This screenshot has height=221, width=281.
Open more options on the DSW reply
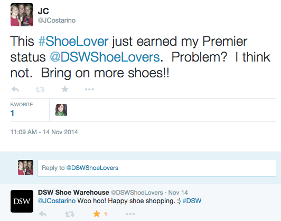[x=130, y=214]
